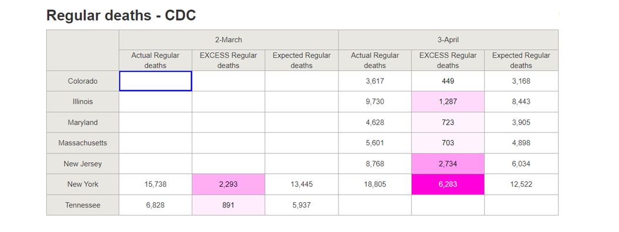Click the Regular deaths - CDC title
Viewport: 619px width, 232px height.
(121, 15)
